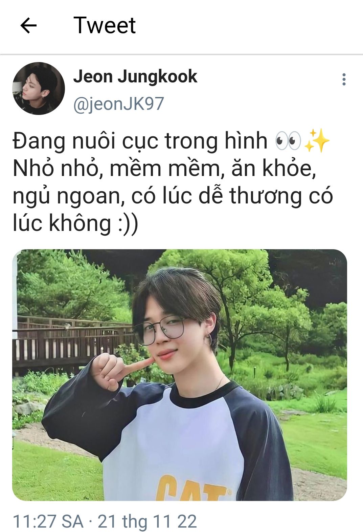Tap the 11:27 SA timestamp

48,521
